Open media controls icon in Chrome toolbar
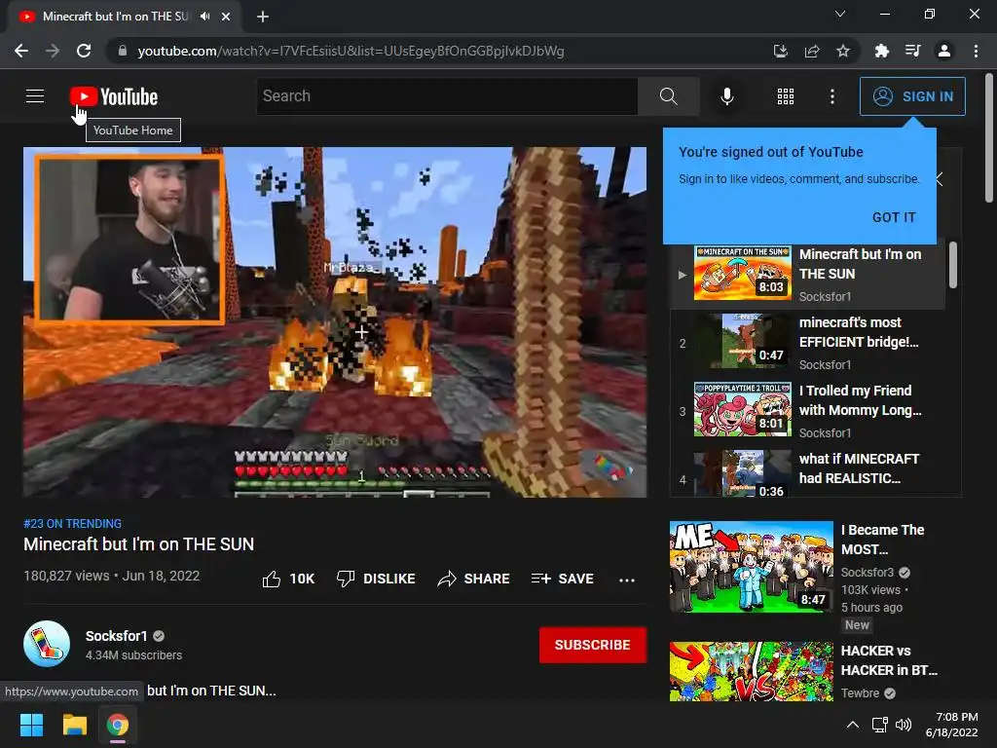Viewport: 997px width, 748px height. [x=912, y=51]
